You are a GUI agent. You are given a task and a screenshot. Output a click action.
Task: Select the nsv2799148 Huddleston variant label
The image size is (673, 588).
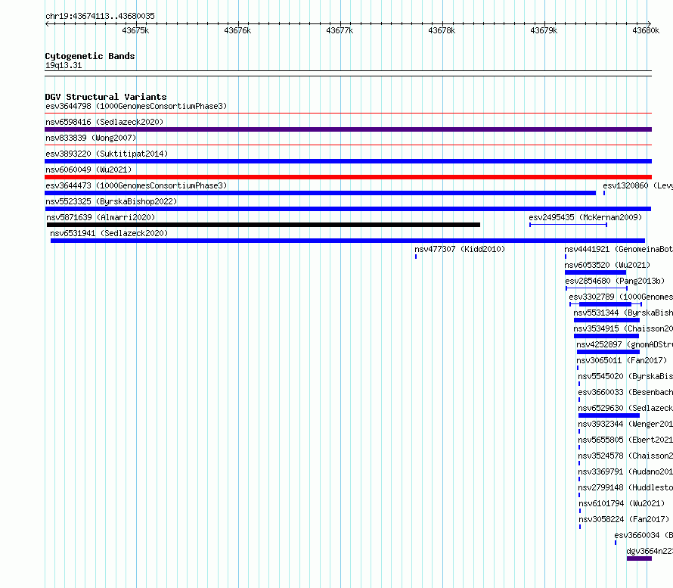point(625,487)
